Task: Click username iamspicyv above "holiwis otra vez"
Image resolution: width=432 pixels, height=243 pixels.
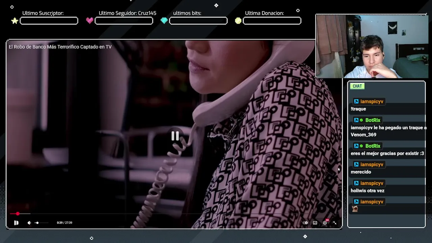Action: tap(372, 183)
